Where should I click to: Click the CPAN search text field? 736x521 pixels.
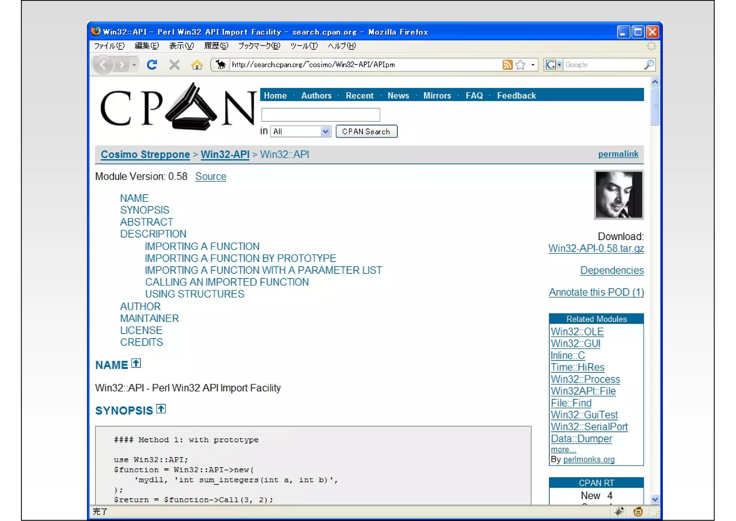click(x=321, y=115)
